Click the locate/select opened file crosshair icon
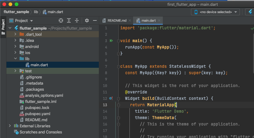The image size is (254, 138). [61, 20]
